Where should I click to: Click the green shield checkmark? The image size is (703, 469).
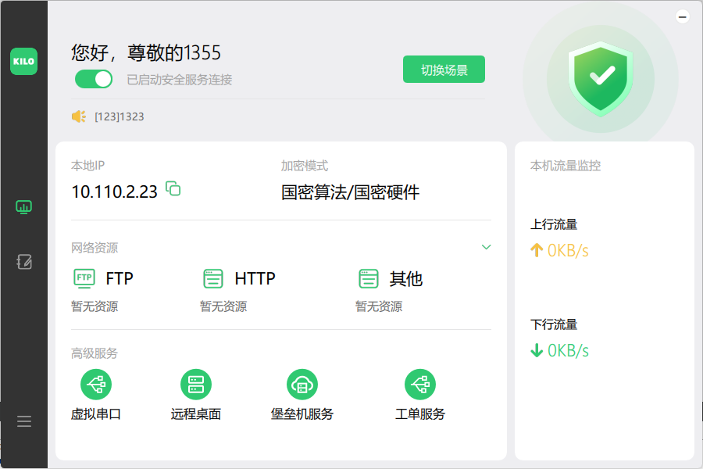(600, 77)
